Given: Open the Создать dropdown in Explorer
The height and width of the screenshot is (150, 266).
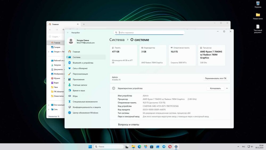Looking at the screenshot, I should pos(55,37).
